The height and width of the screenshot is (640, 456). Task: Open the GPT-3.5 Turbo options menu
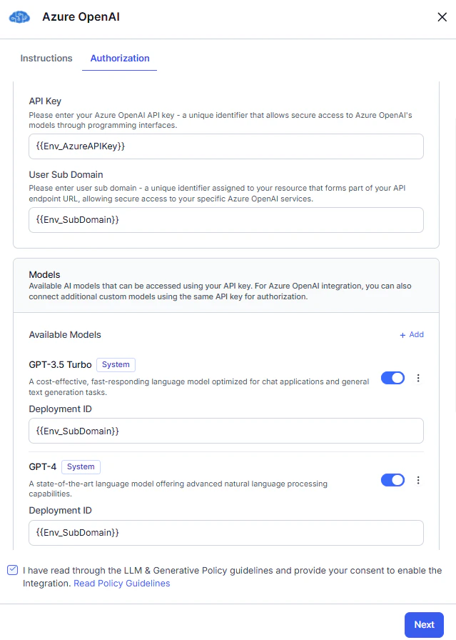[x=418, y=378]
